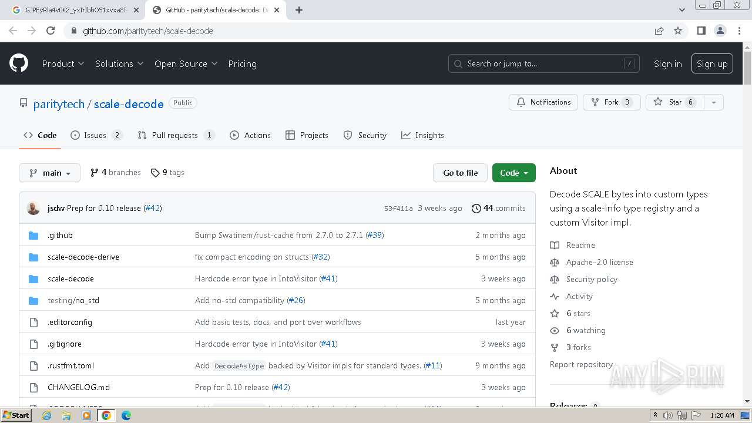Fork the repository
The width and height of the screenshot is (752, 423).
(612, 102)
